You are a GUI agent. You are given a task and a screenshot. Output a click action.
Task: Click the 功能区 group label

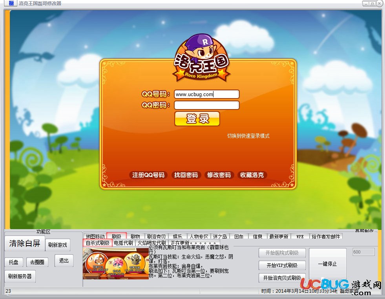(x=43, y=232)
